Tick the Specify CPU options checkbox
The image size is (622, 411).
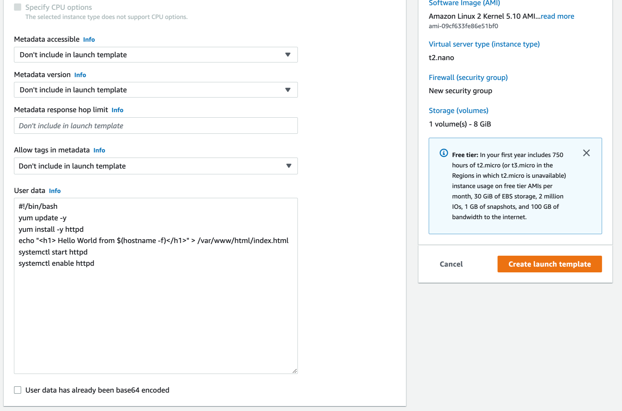tap(18, 7)
